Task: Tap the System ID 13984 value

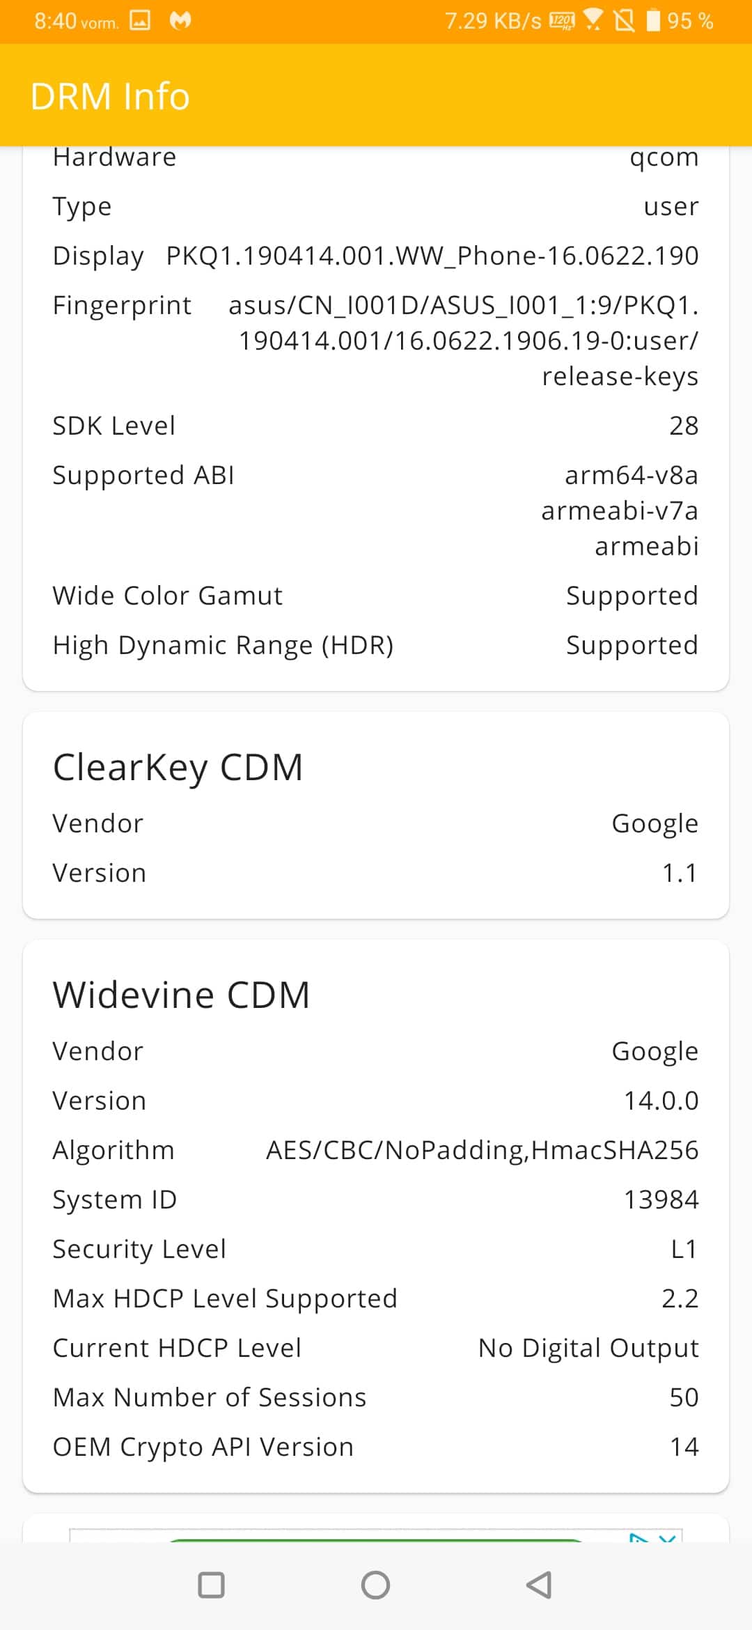Action: (661, 1200)
